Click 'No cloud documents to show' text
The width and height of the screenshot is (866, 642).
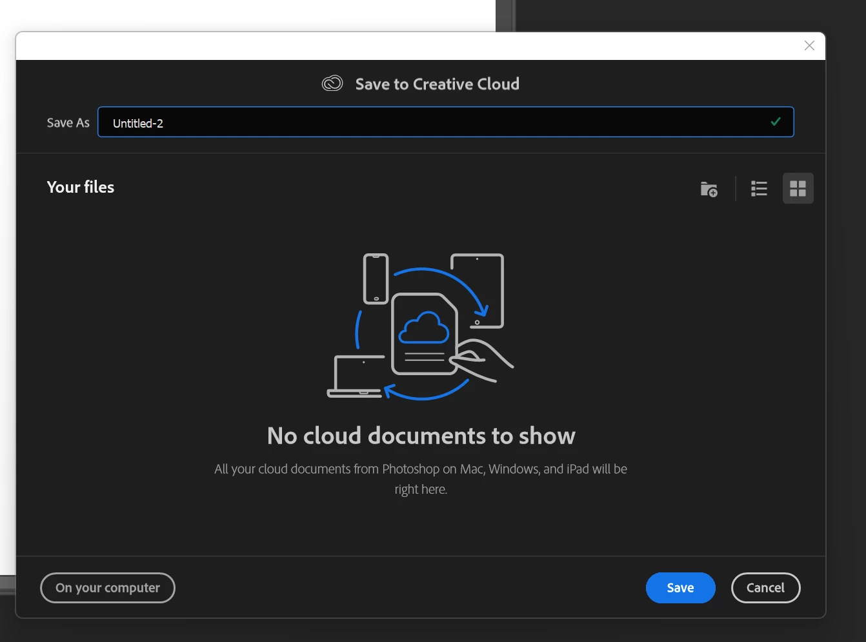(421, 436)
